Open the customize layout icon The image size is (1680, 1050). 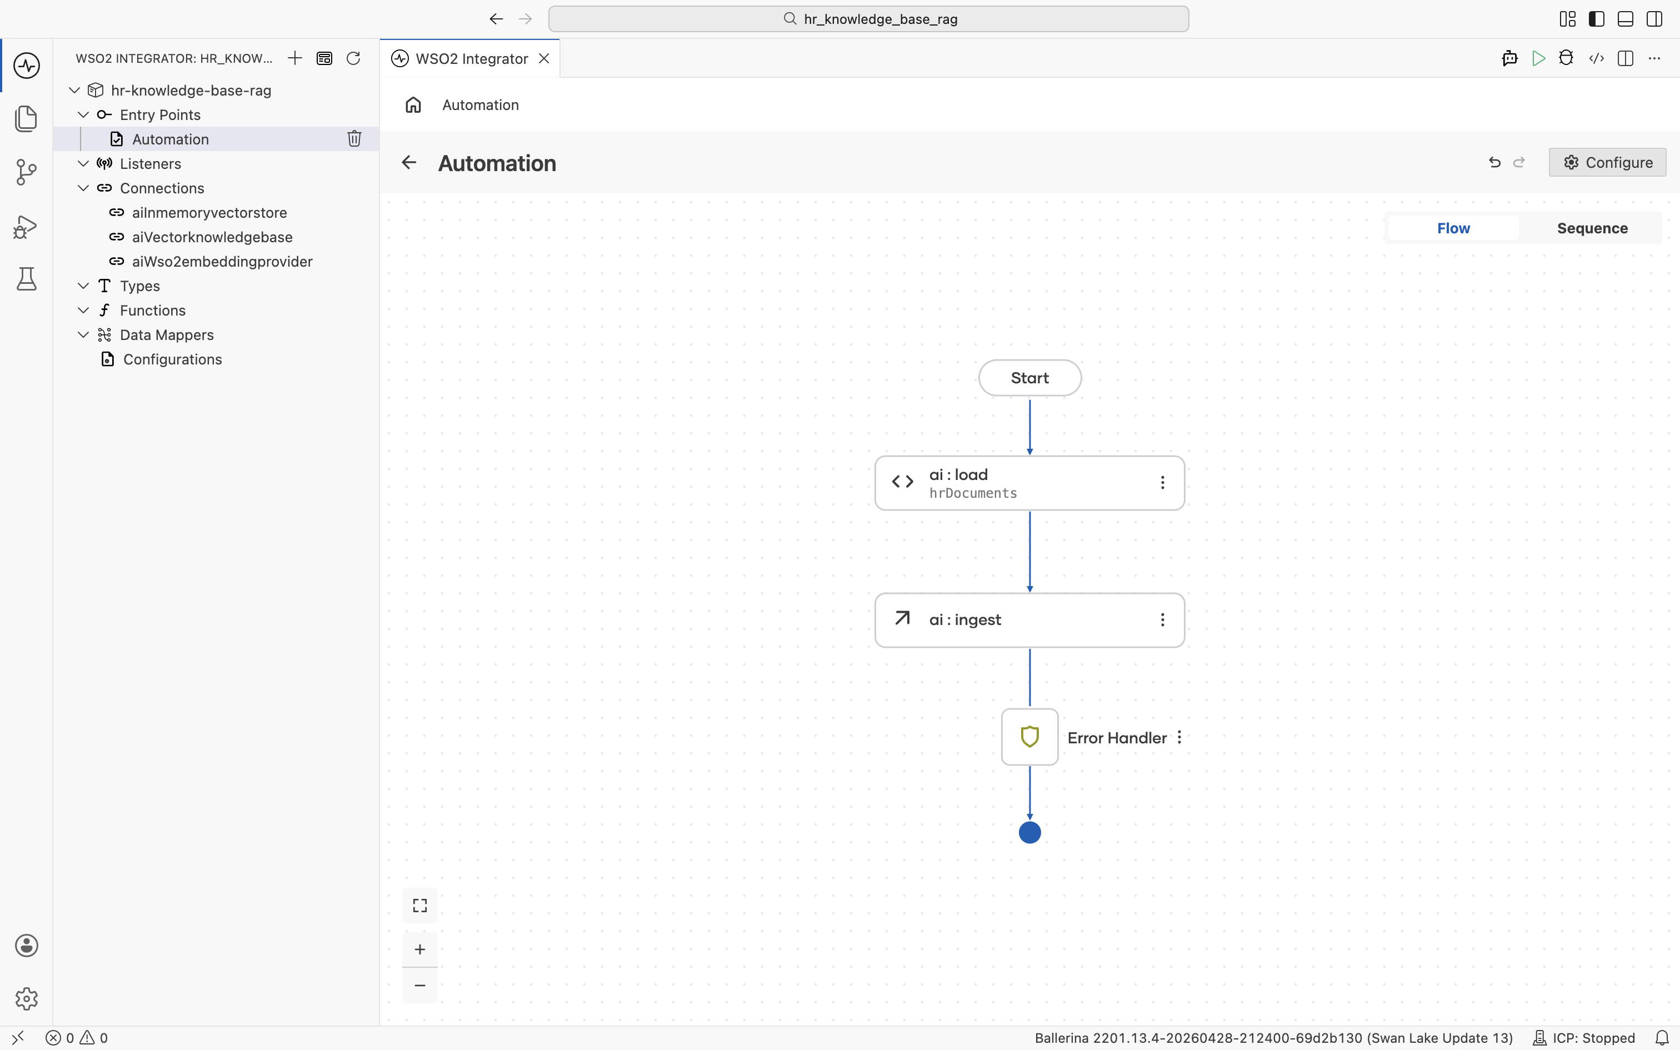click(1568, 19)
